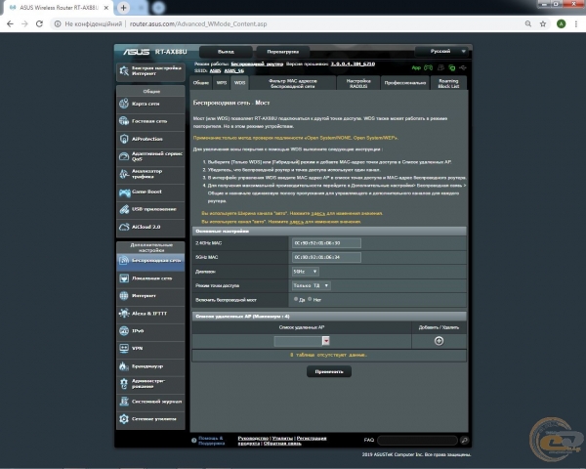The width and height of the screenshot is (586, 469).
Task: Open the wireless MAC filter tab
Action: click(x=293, y=83)
